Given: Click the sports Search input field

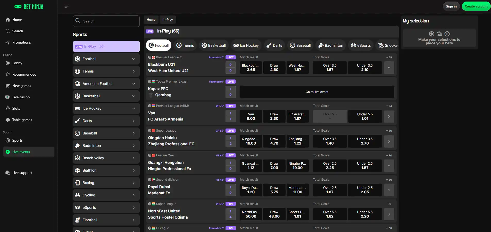Looking at the screenshot, I should [106, 21].
